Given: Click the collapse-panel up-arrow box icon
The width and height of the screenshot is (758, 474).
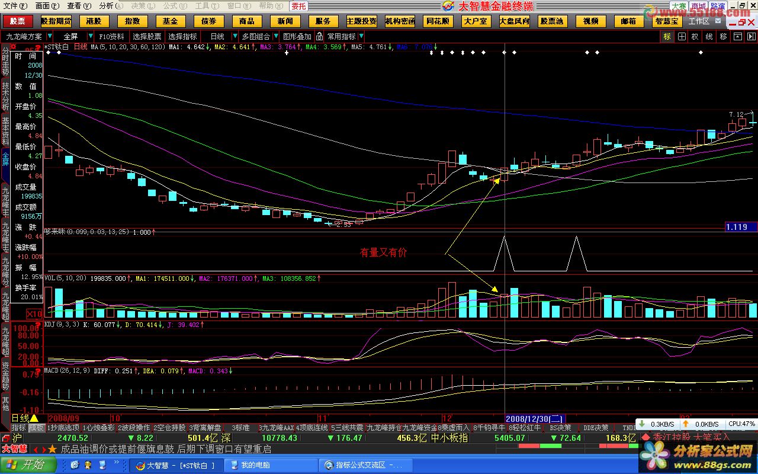Looking at the screenshot, I should 737,36.
